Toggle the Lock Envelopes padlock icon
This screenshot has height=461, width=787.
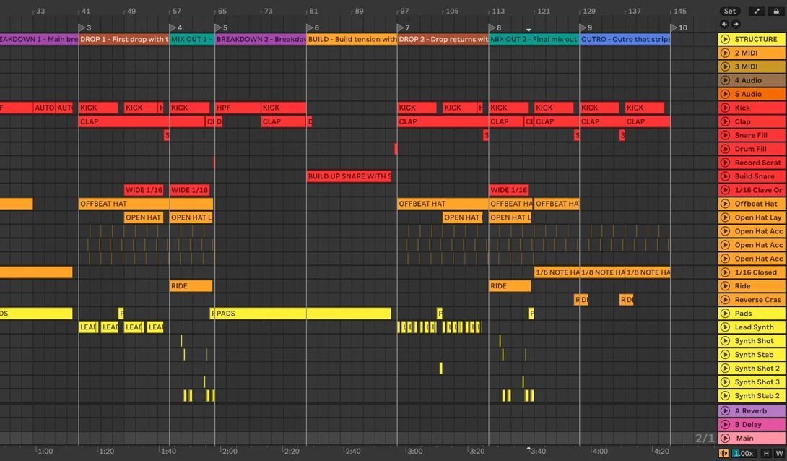(x=776, y=11)
